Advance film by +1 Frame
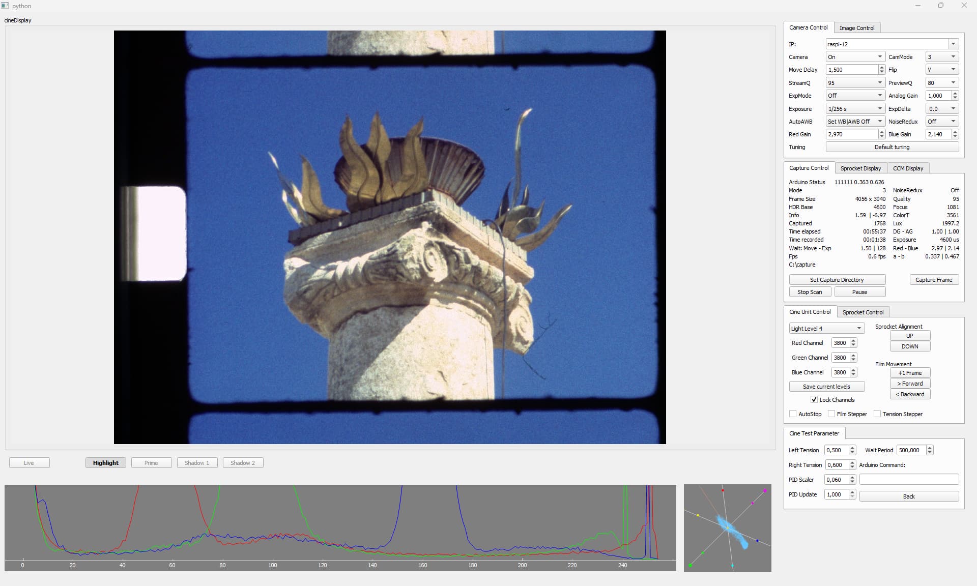Image resolution: width=977 pixels, height=586 pixels. (x=910, y=373)
